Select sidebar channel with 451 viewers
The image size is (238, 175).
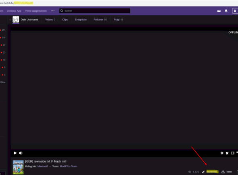pyautogui.click(x=3, y=30)
